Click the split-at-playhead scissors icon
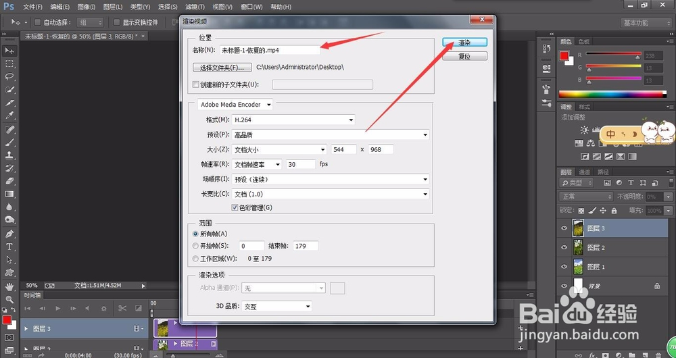 click(122, 308)
